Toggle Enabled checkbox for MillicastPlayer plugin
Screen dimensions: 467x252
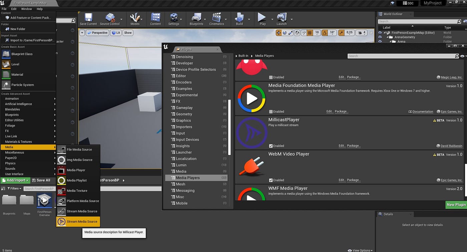click(x=271, y=146)
